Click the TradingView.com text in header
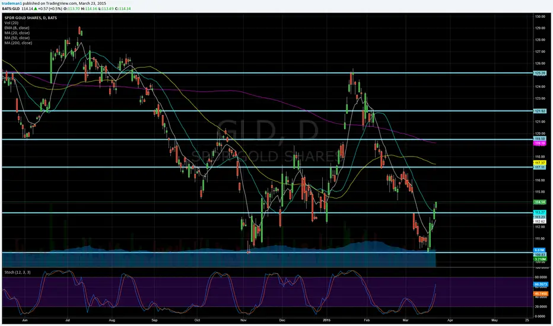The height and width of the screenshot is (326, 553). click(x=61, y=4)
